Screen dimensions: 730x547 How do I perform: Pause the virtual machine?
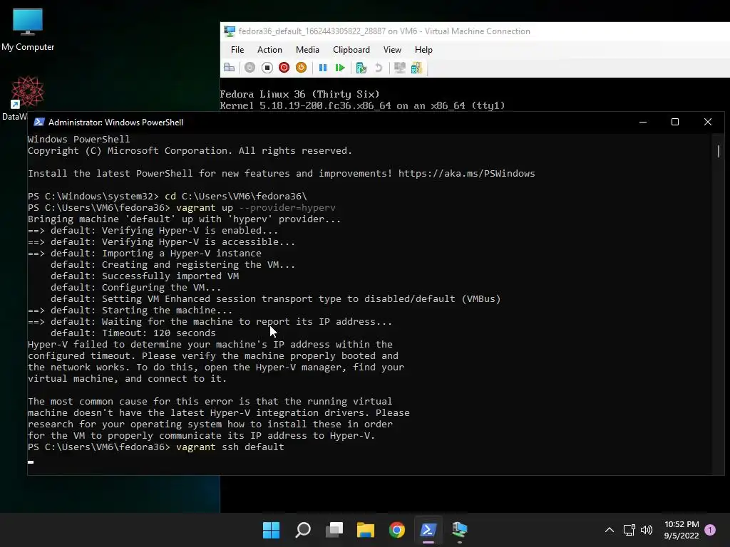(323, 68)
